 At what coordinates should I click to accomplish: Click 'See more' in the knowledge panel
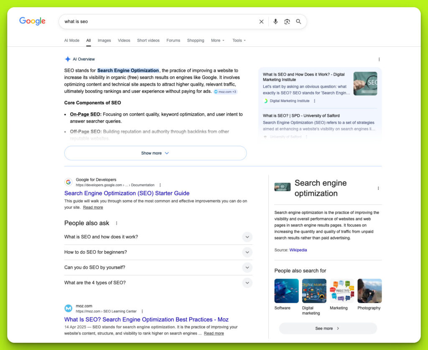pos(327,328)
